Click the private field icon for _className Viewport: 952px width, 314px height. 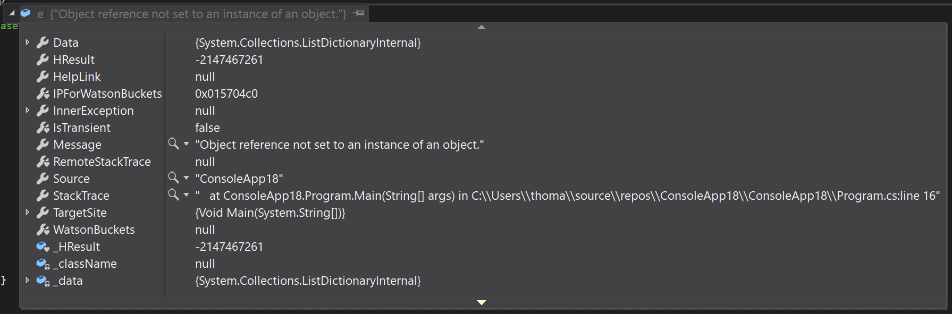(42, 263)
